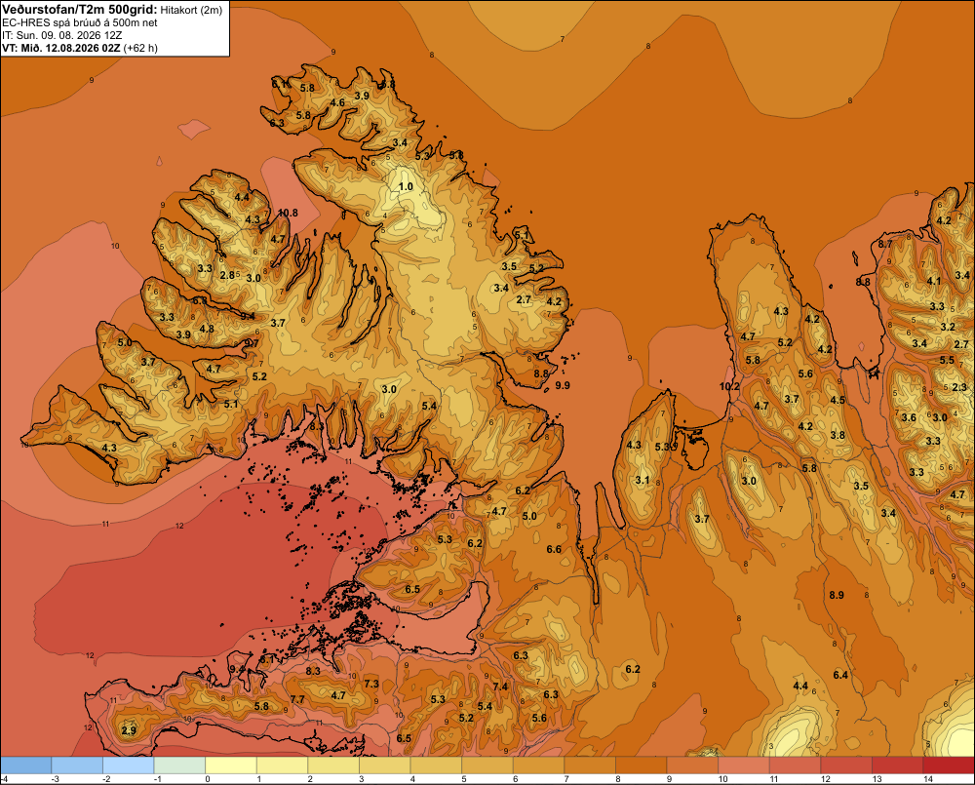Click the '4.1' temperature value
Screen dimensions: 975x785
934,281
